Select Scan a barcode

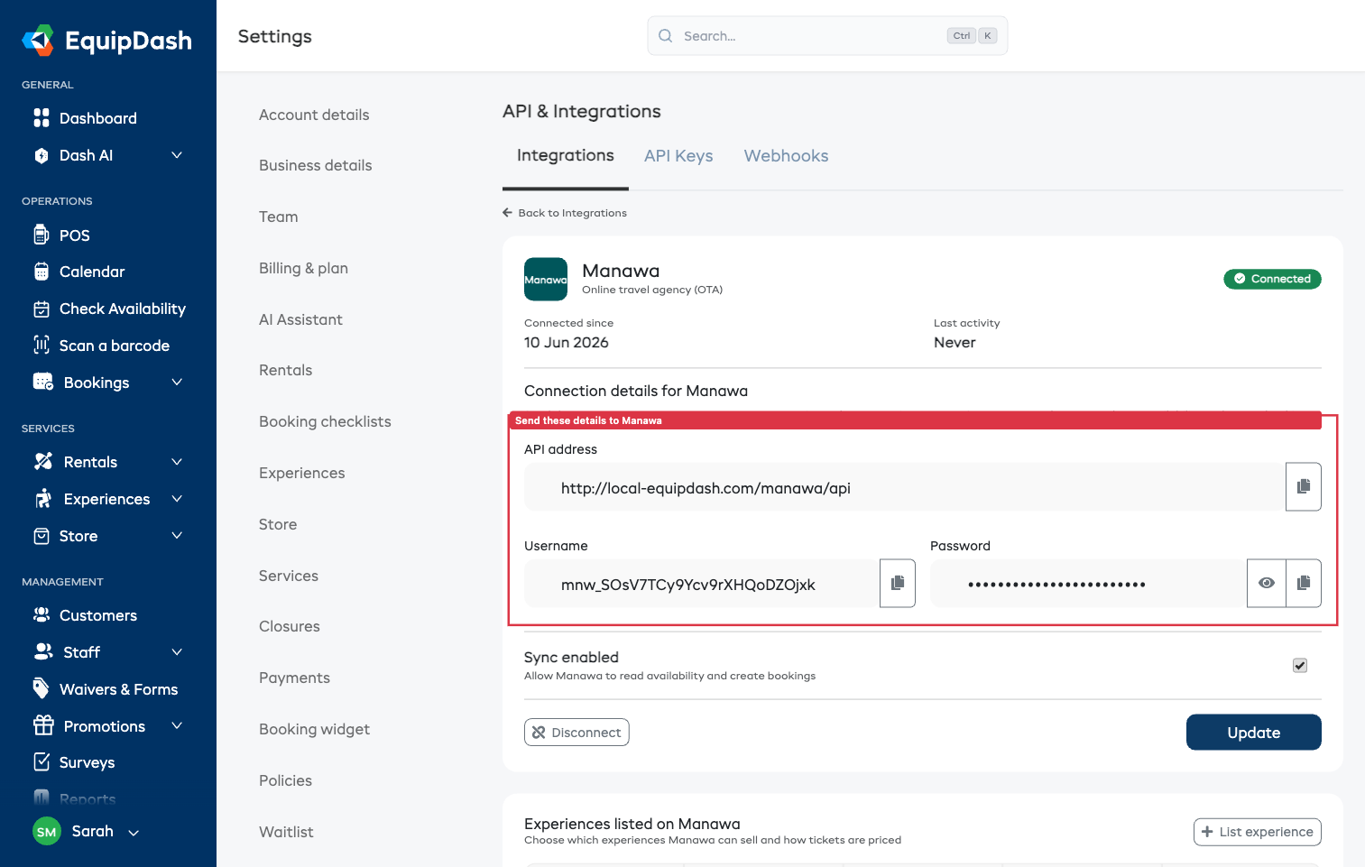(114, 346)
